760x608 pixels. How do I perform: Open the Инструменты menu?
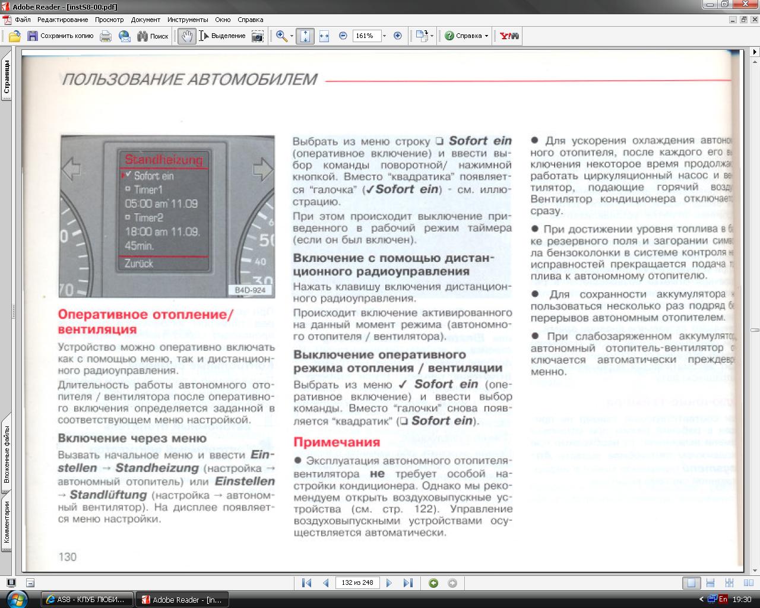(x=187, y=20)
